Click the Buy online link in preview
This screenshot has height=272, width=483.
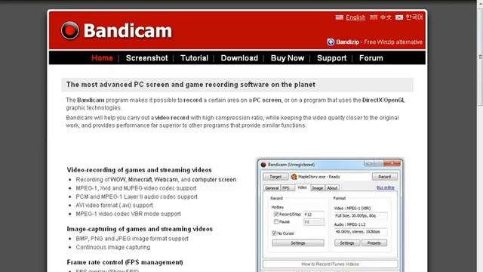coord(386,187)
